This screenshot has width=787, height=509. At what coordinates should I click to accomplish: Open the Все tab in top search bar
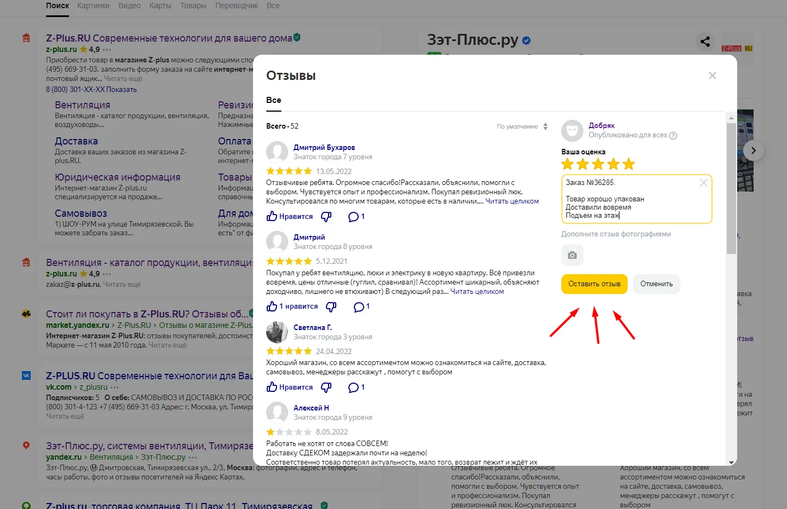[273, 5]
